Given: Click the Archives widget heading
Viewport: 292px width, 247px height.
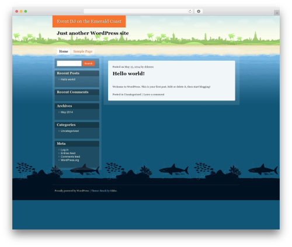Looking at the screenshot, I should pyautogui.click(x=64, y=106).
